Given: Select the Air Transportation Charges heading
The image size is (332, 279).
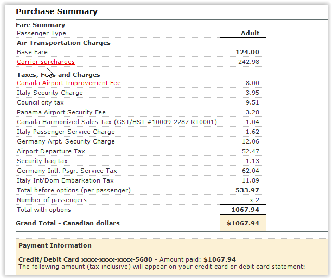Looking at the screenshot, I should pyautogui.click(x=63, y=43).
